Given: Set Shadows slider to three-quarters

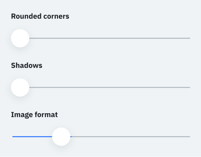Looking at the screenshot, I should pyautogui.click(x=145, y=88).
